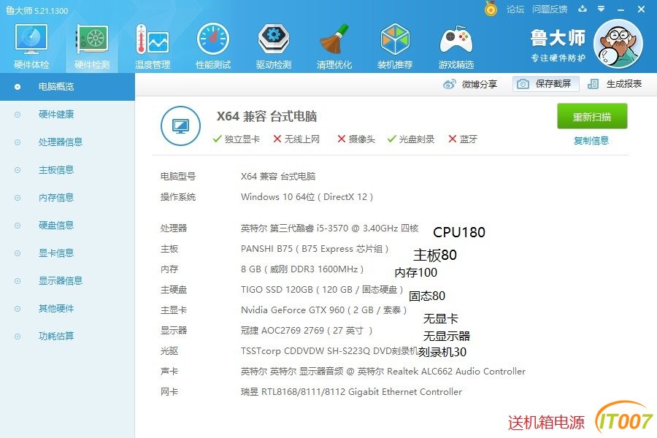Open 驱动检测 driver detection

[x=274, y=47]
